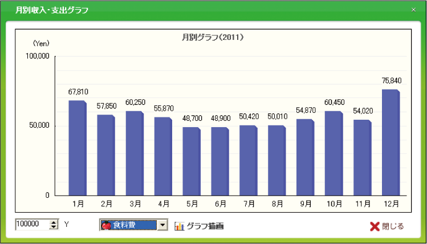Click the 6月 bar showing 48,900
The image size is (427, 244).
pos(219,161)
